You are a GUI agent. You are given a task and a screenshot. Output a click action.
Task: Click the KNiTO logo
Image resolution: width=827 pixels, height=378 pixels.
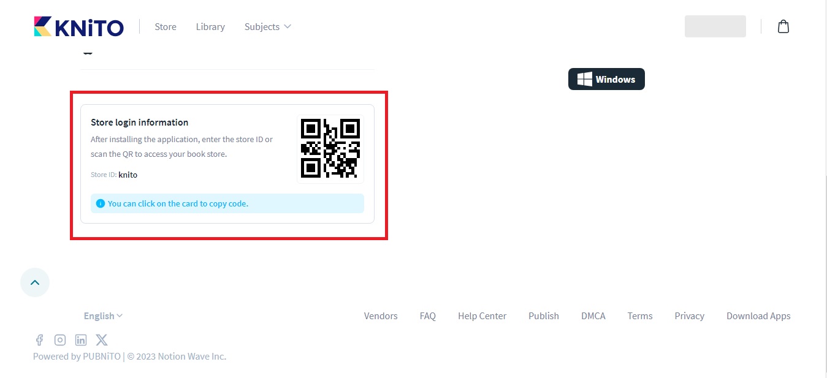click(78, 26)
